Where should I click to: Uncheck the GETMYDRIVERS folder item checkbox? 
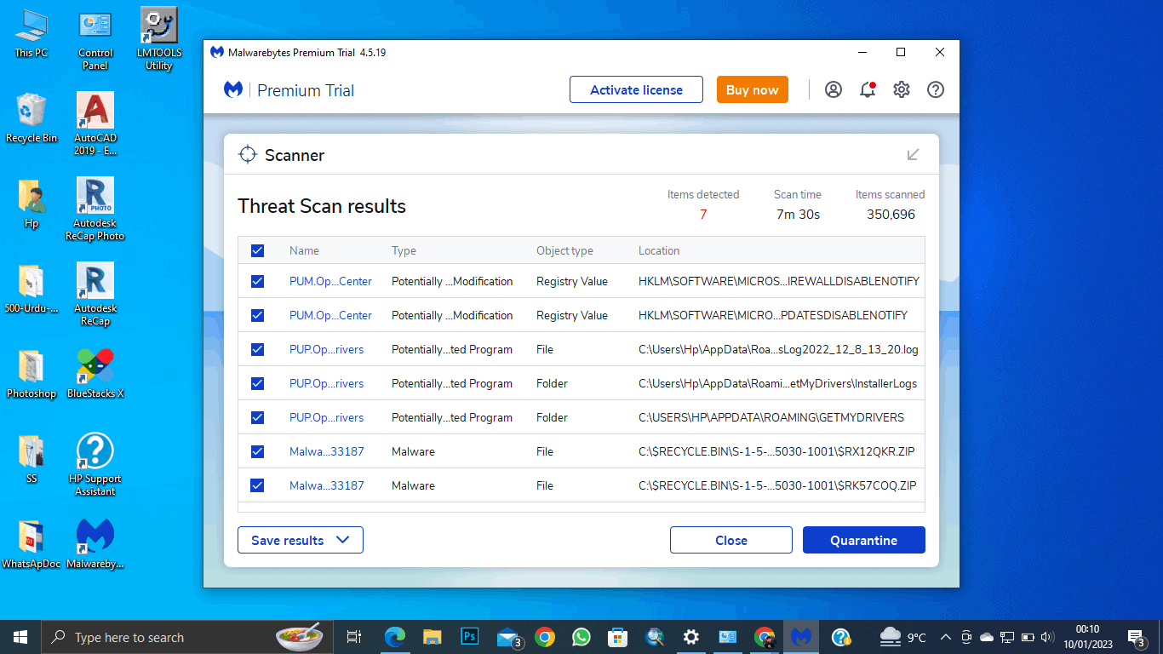(258, 417)
